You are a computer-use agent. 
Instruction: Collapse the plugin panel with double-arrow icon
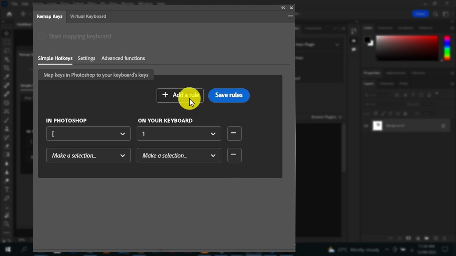pyautogui.click(x=283, y=7)
